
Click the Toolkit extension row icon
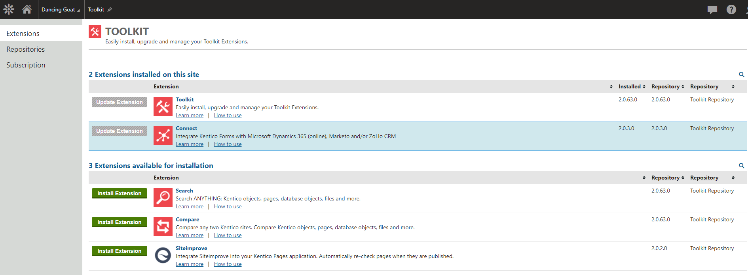click(x=163, y=107)
